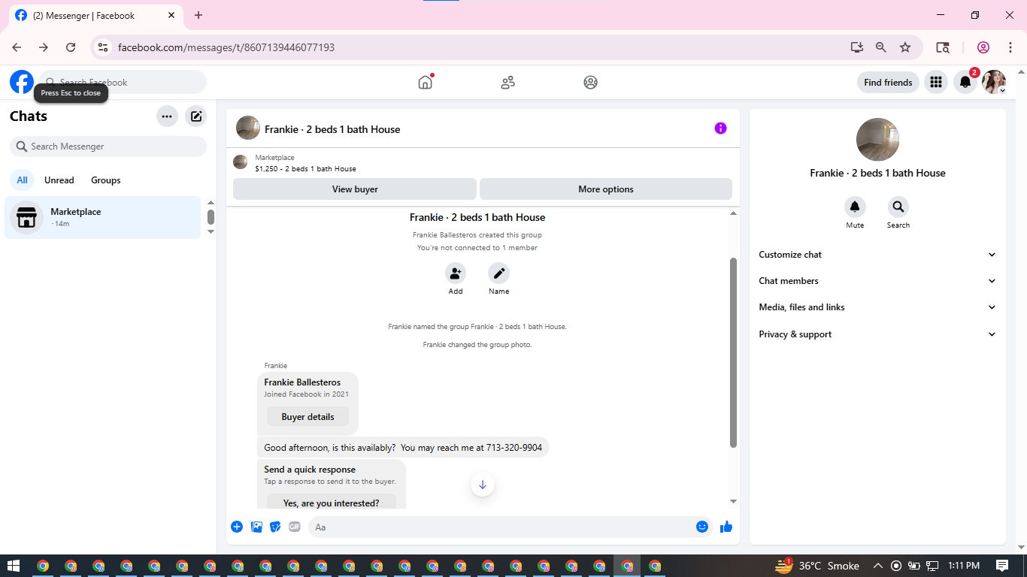The width and height of the screenshot is (1027, 577).
Task: Add people to the group chat
Action: tap(456, 273)
